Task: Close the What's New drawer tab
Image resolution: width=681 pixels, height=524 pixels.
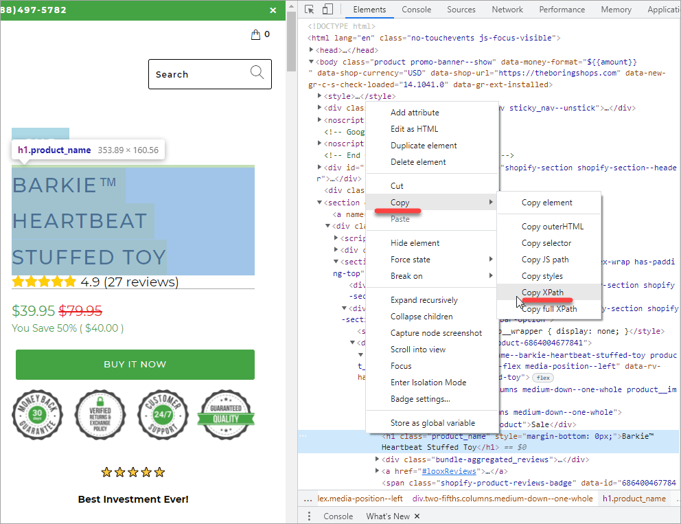Action: tap(417, 516)
